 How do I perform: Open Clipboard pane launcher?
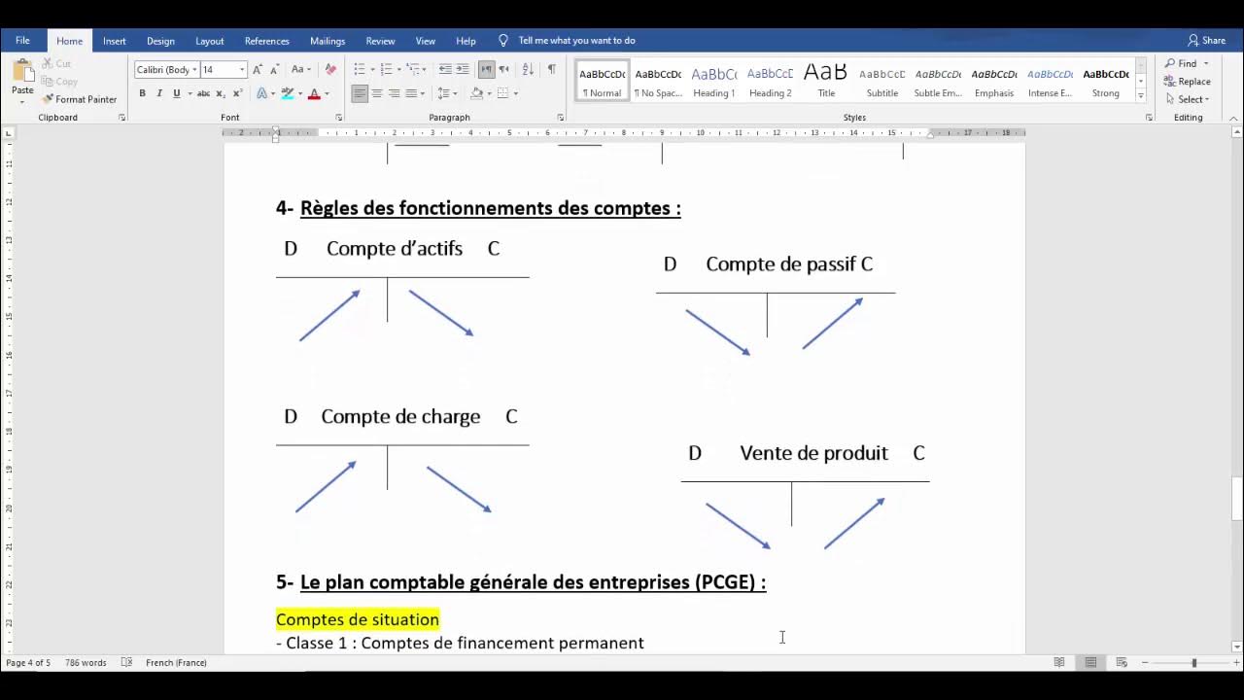121,118
